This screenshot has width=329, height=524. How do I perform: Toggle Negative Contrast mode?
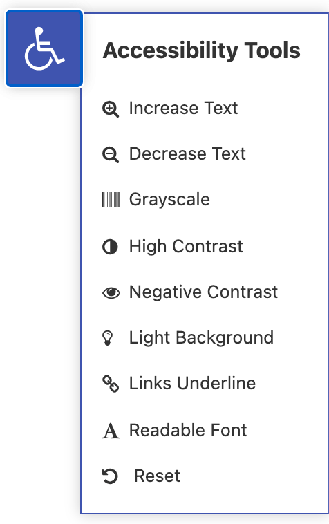point(203,292)
